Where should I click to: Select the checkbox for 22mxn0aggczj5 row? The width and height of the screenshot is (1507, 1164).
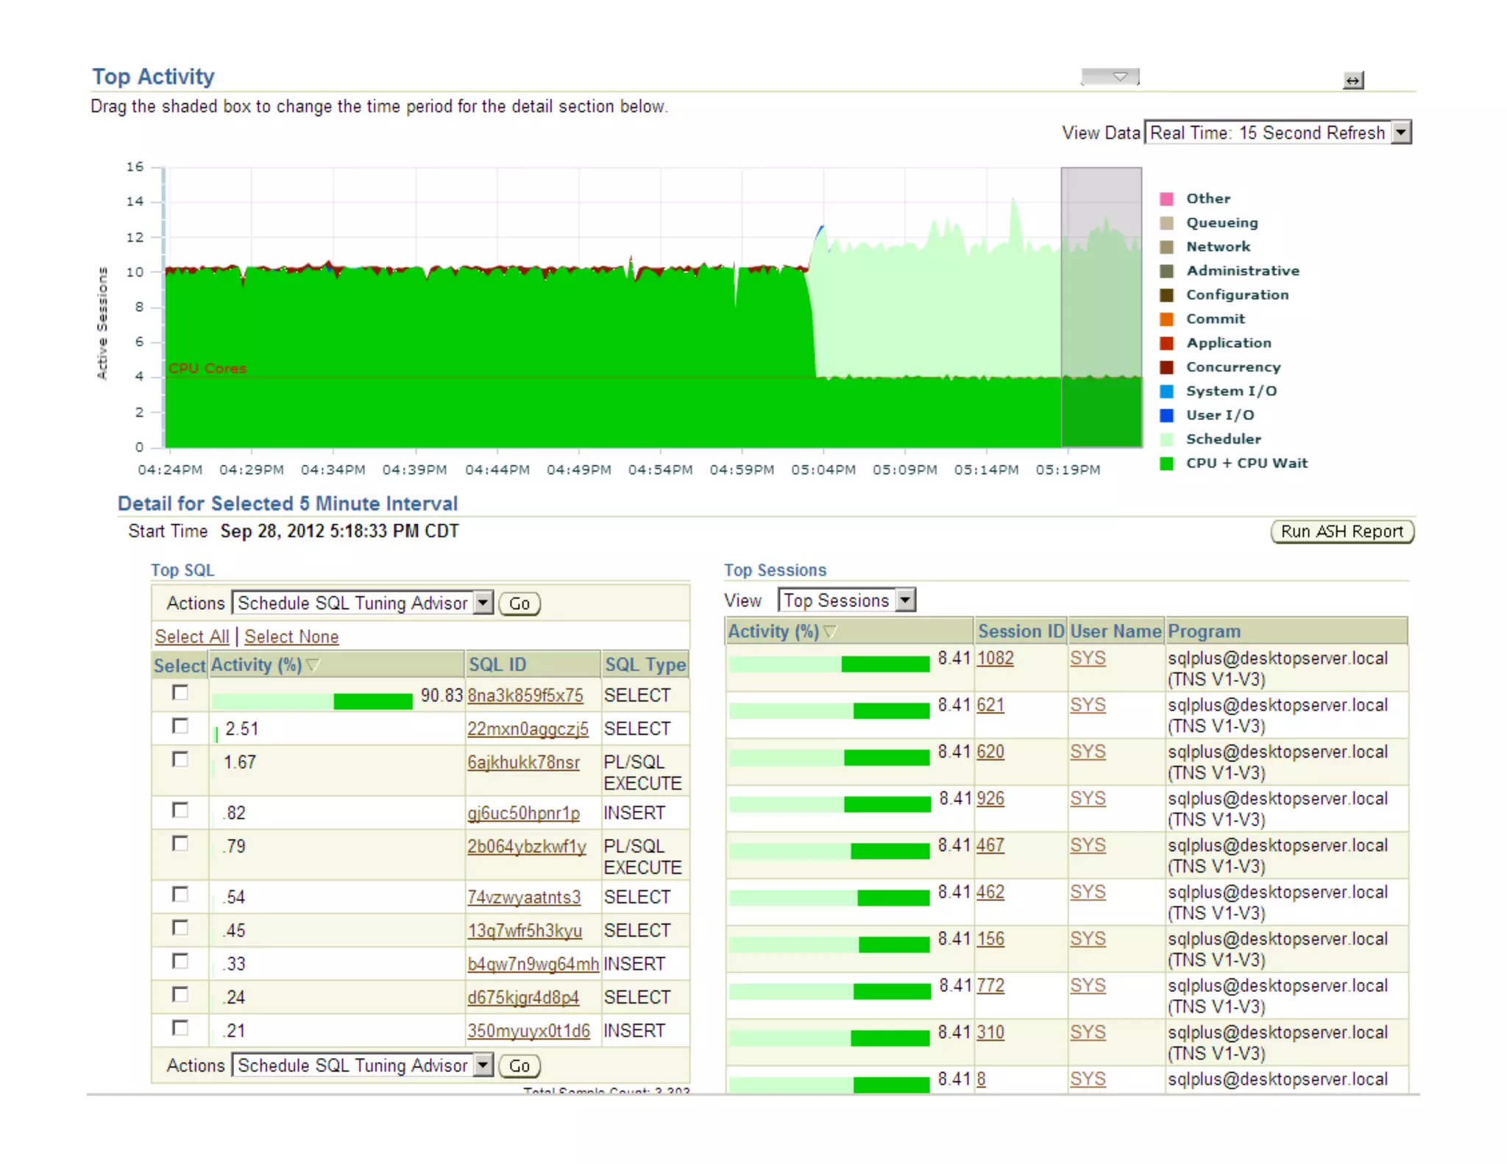pos(180,726)
